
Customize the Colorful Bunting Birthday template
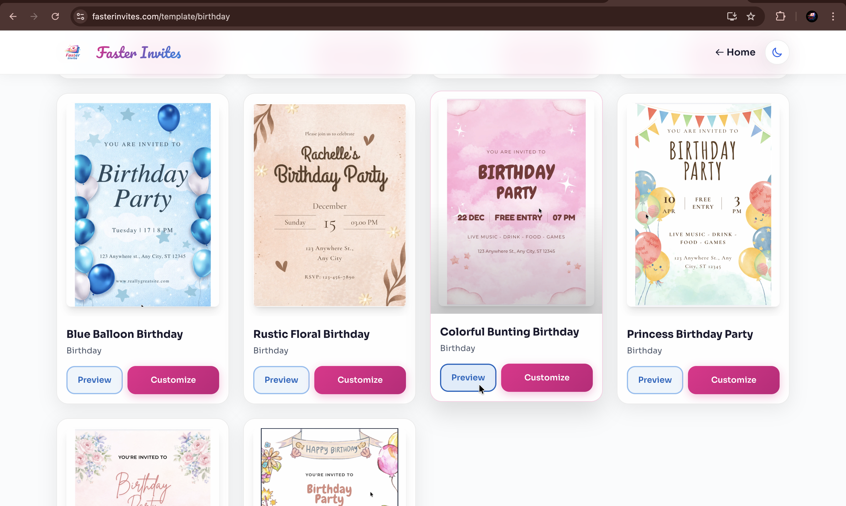tap(546, 377)
